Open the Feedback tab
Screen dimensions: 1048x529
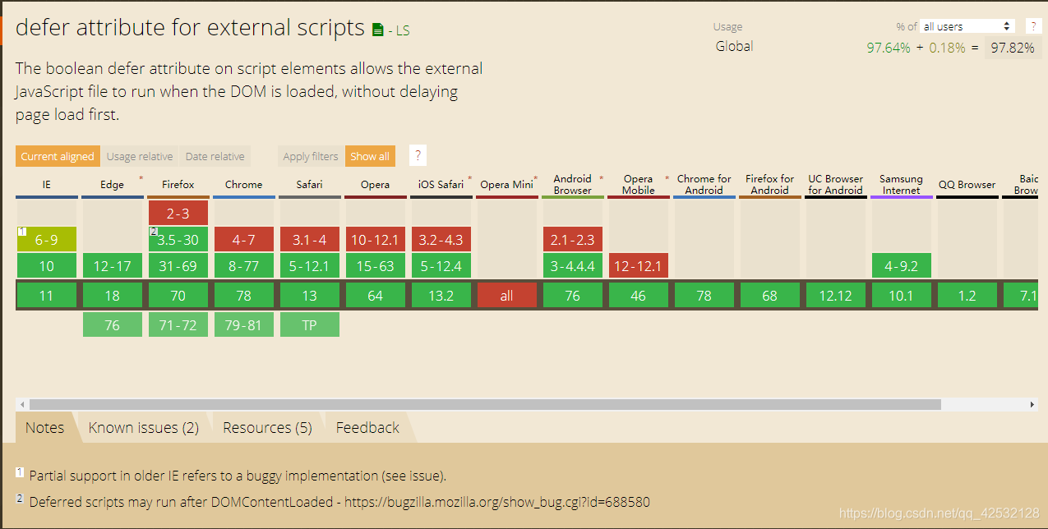(367, 427)
